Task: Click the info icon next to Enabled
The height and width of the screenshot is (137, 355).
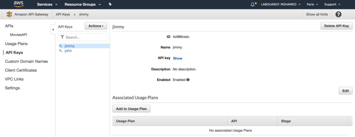Action: click(188, 80)
